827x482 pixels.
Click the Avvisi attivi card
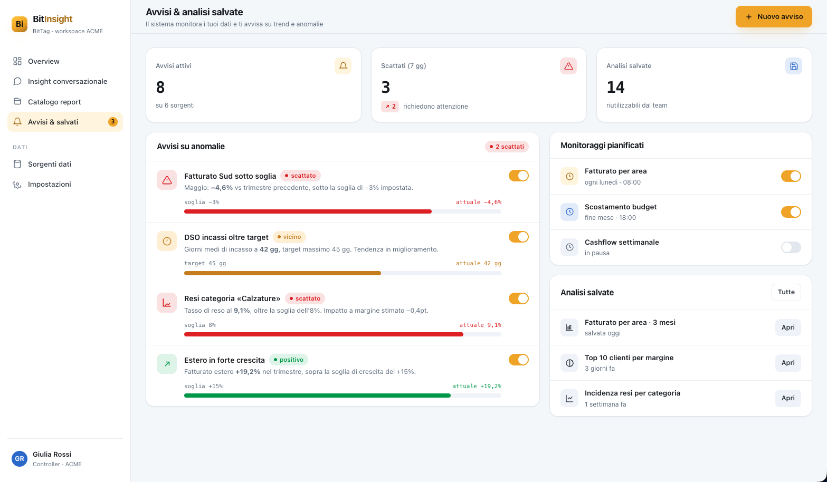(x=253, y=85)
